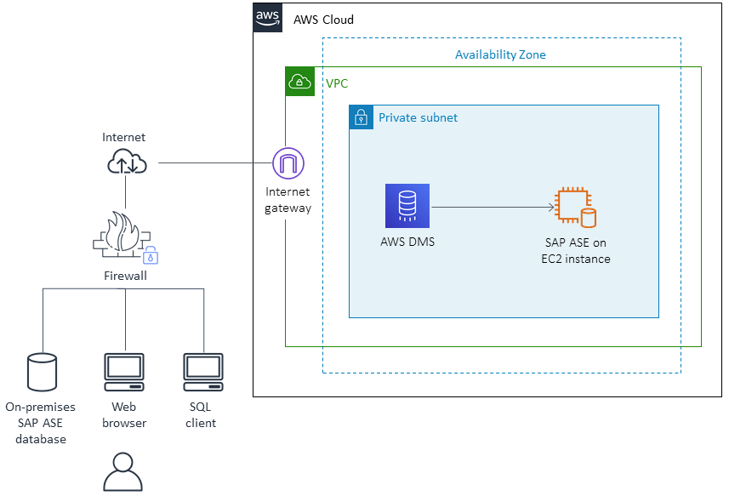Select the "SAP ASE on EC2 instance" caption

(576, 251)
